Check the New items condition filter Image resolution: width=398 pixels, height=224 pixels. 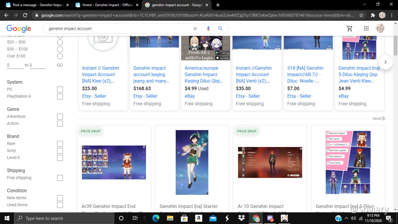click(60, 198)
